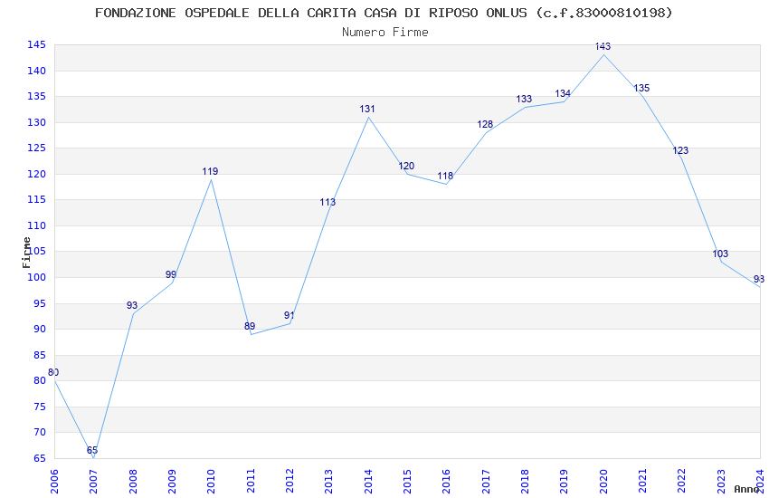Click y-axis tick value 130

36,122
